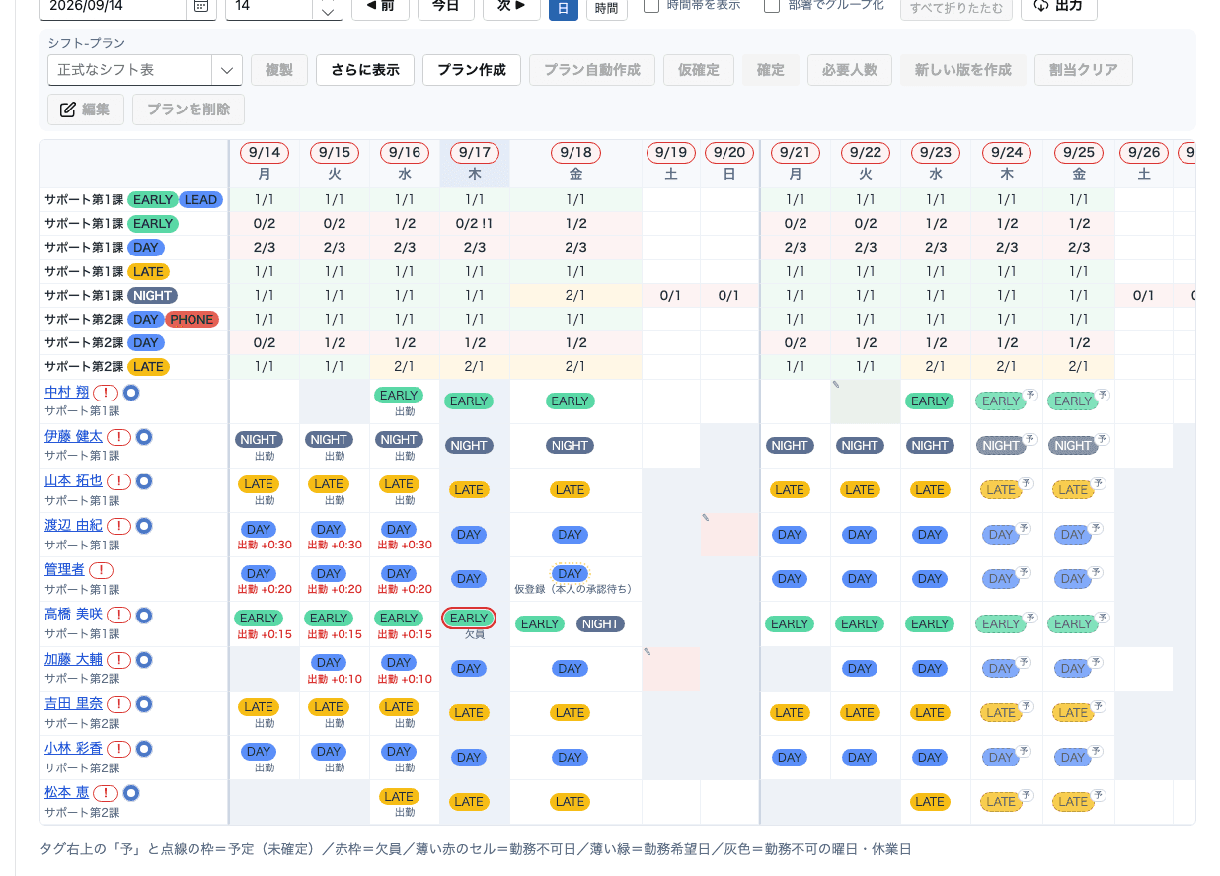Open 中村 翔 employee link
This screenshot has height=876, width=1220.
(67, 392)
